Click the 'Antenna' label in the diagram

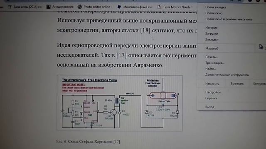tap(153, 80)
